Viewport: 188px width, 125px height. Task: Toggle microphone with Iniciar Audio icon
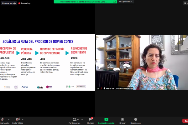coord(2,119)
